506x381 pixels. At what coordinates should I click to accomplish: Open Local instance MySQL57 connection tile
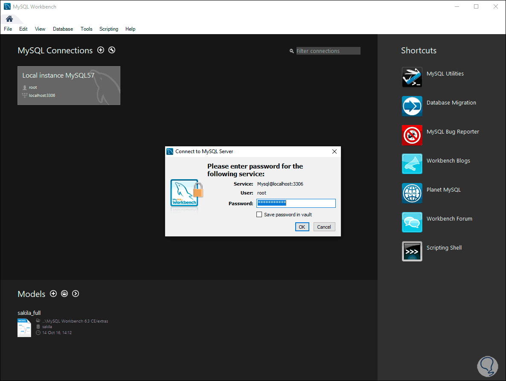[69, 85]
